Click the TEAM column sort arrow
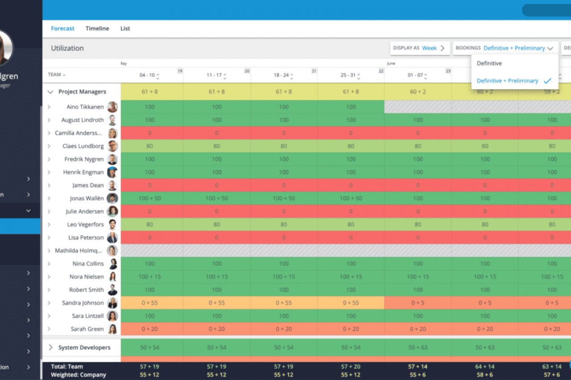 pyautogui.click(x=64, y=75)
